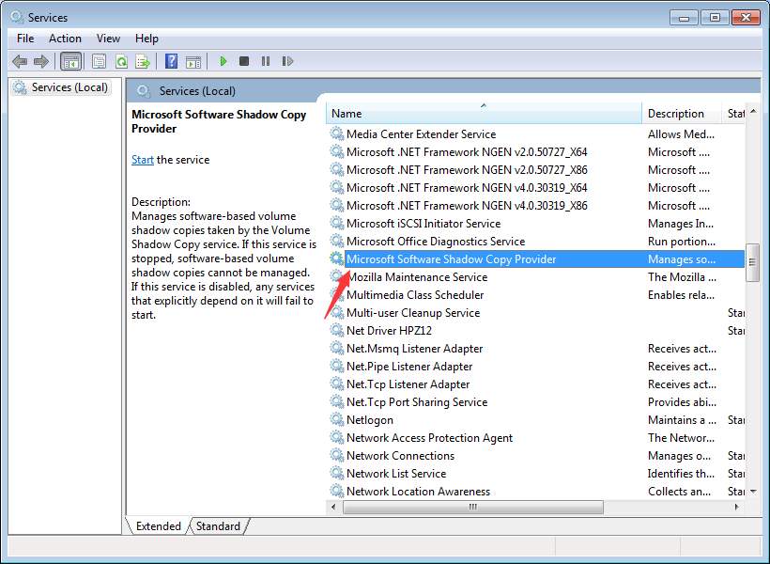Toggle Show/Hide Action Pane icon
This screenshot has width=770, height=564.
(193, 61)
